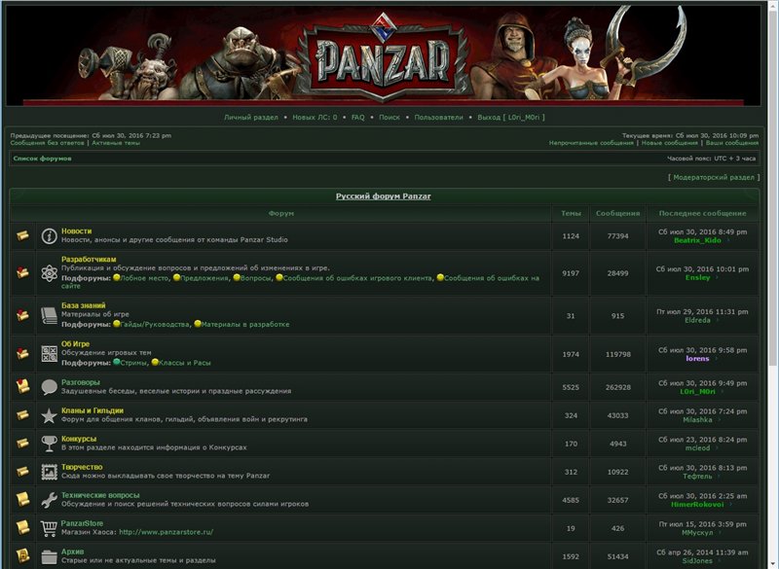Open last poster Beatrix_Kido's profile
Image resolution: width=779 pixels, height=569 pixels.
pyautogui.click(x=697, y=240)
